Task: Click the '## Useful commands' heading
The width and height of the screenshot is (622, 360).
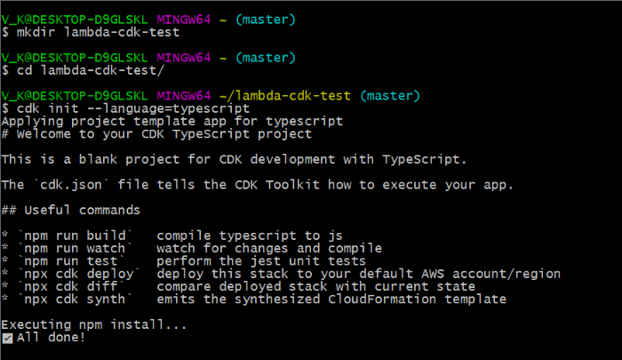Action: [x=70, y=210]
